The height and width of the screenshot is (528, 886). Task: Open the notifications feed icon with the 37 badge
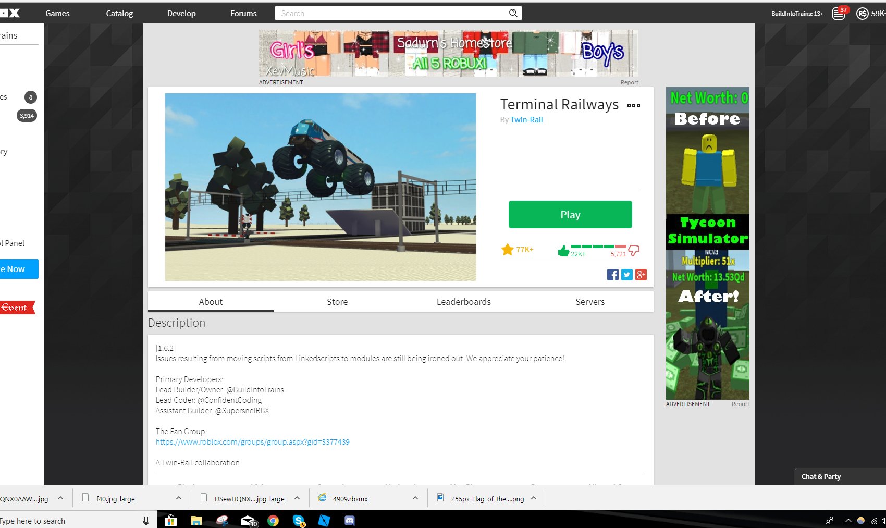coord(839,14)
